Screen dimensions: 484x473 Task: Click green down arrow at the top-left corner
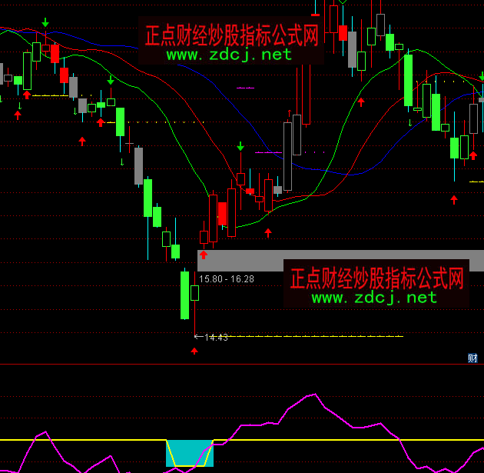coord(45,22)
